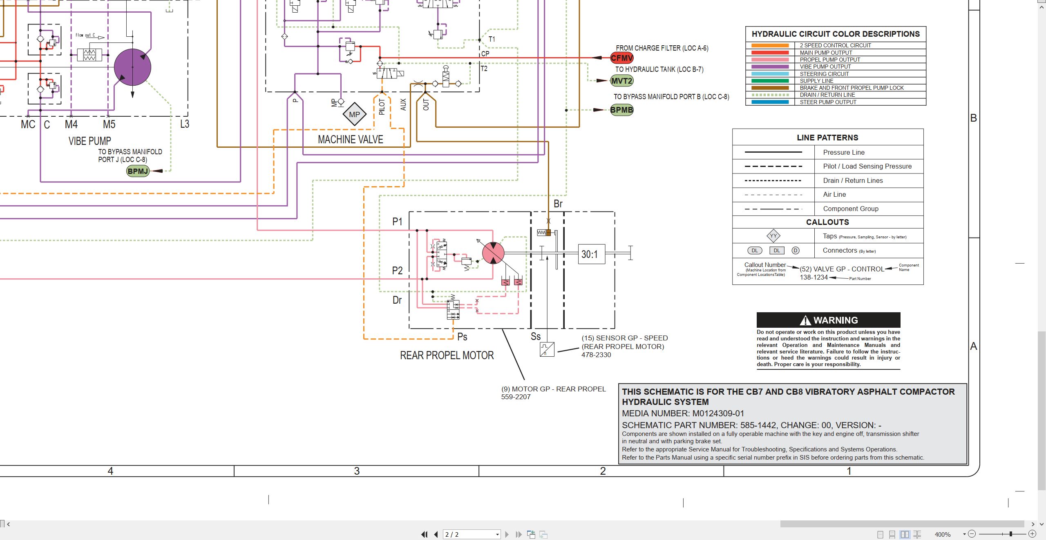Screen dimensions: 1046x540
Task: Click '(9) MOTOR GP - REAR PROPEL' callout
Action: tap(553, 389)
